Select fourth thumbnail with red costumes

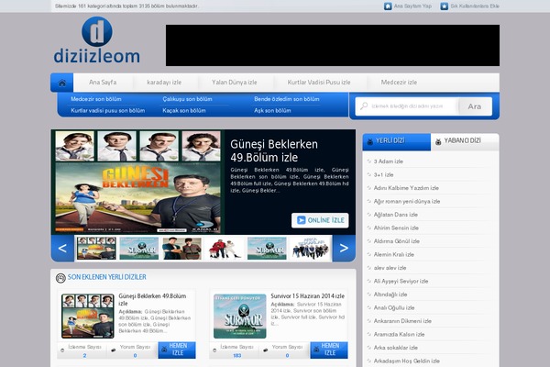pyautogui.click(x=225, y=249)
